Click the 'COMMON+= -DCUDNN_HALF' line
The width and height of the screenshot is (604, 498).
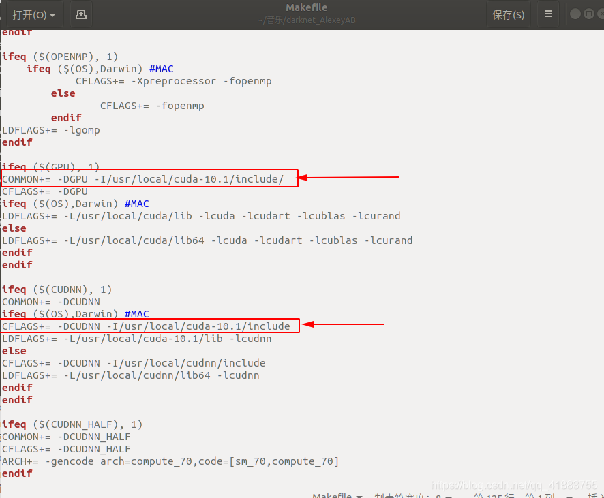pos(66,437)
